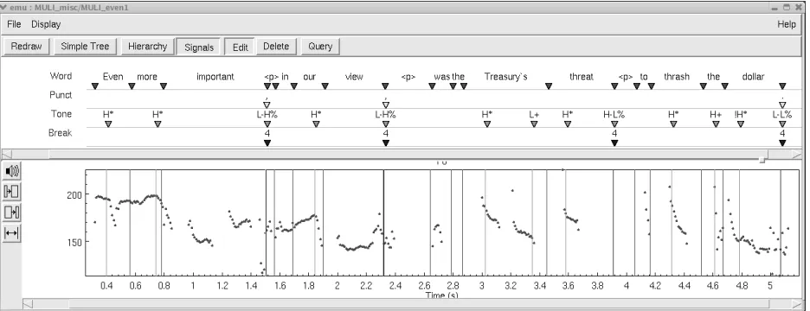
Task: Toggle the Signals view button
Action: pos(199,47)
